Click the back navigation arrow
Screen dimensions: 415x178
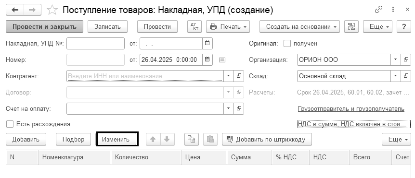coord(15,10)
